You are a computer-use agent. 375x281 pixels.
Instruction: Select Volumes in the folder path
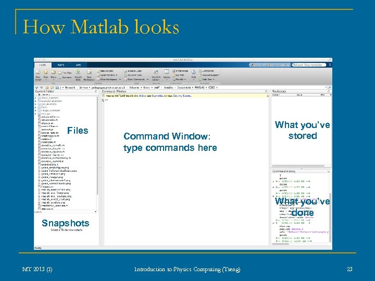coord(134,87)
